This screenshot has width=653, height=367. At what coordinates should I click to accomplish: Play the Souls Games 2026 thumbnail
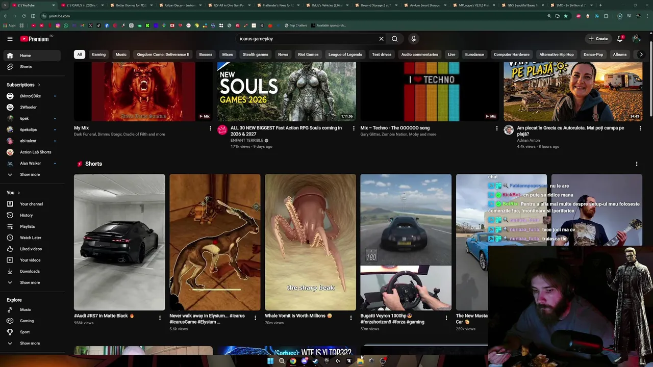pyautogui.click(x=287, y=92)
